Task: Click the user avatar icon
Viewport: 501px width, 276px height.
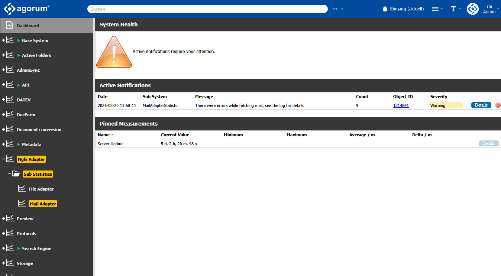Action: pos(472,9)
